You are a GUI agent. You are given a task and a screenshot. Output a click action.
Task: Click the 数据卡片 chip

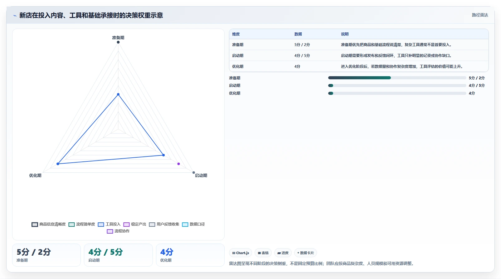tap(305, 253)
